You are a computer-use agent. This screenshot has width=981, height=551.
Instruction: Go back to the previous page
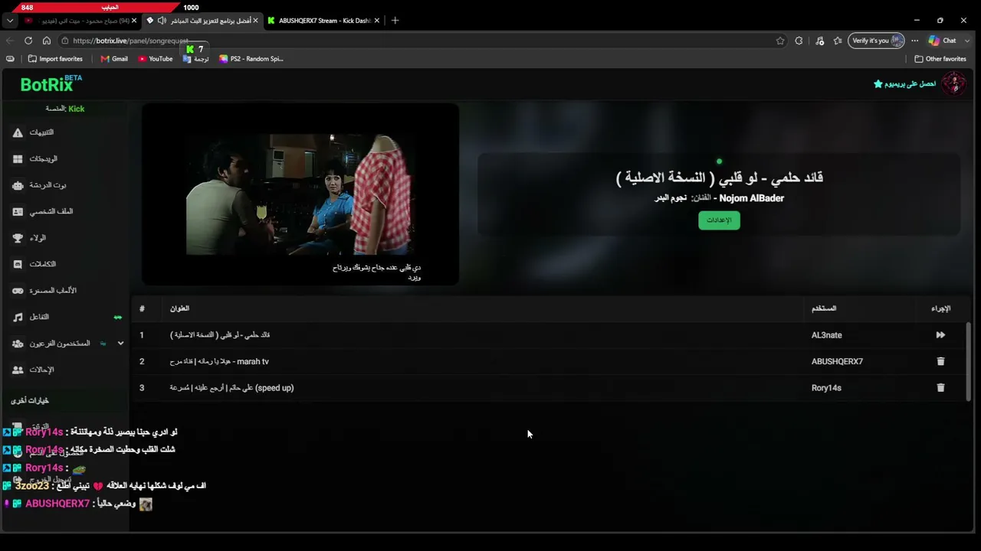pyautogui.click(x=10, y=41)
